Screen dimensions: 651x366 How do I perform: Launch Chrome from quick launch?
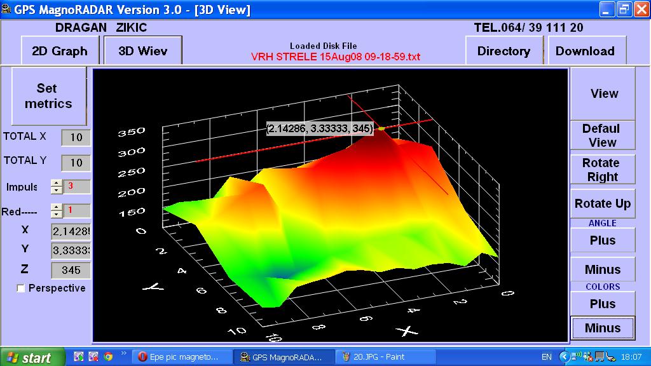[x=108, y=356]
